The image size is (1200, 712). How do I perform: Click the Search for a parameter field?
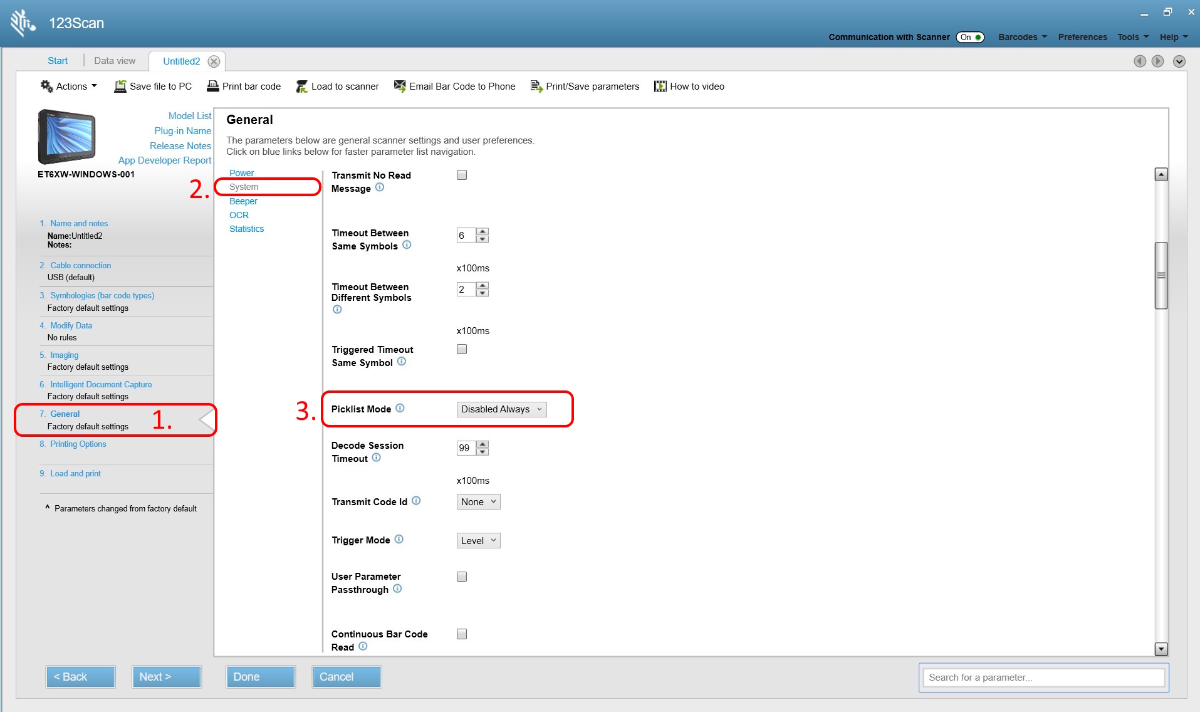point(1043,678)
